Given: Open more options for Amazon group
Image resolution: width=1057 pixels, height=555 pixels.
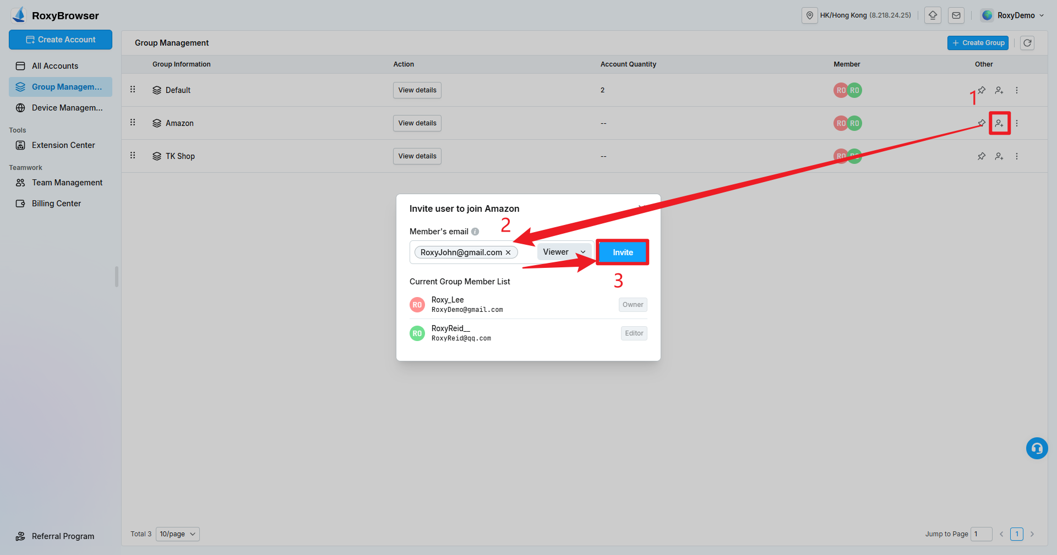Looking at the screenshot, I should click(1017, 123).
